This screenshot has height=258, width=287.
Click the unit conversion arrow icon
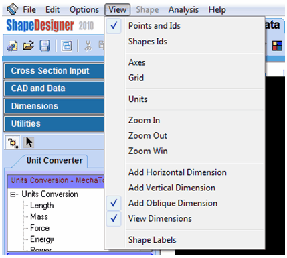coord(13,142)
